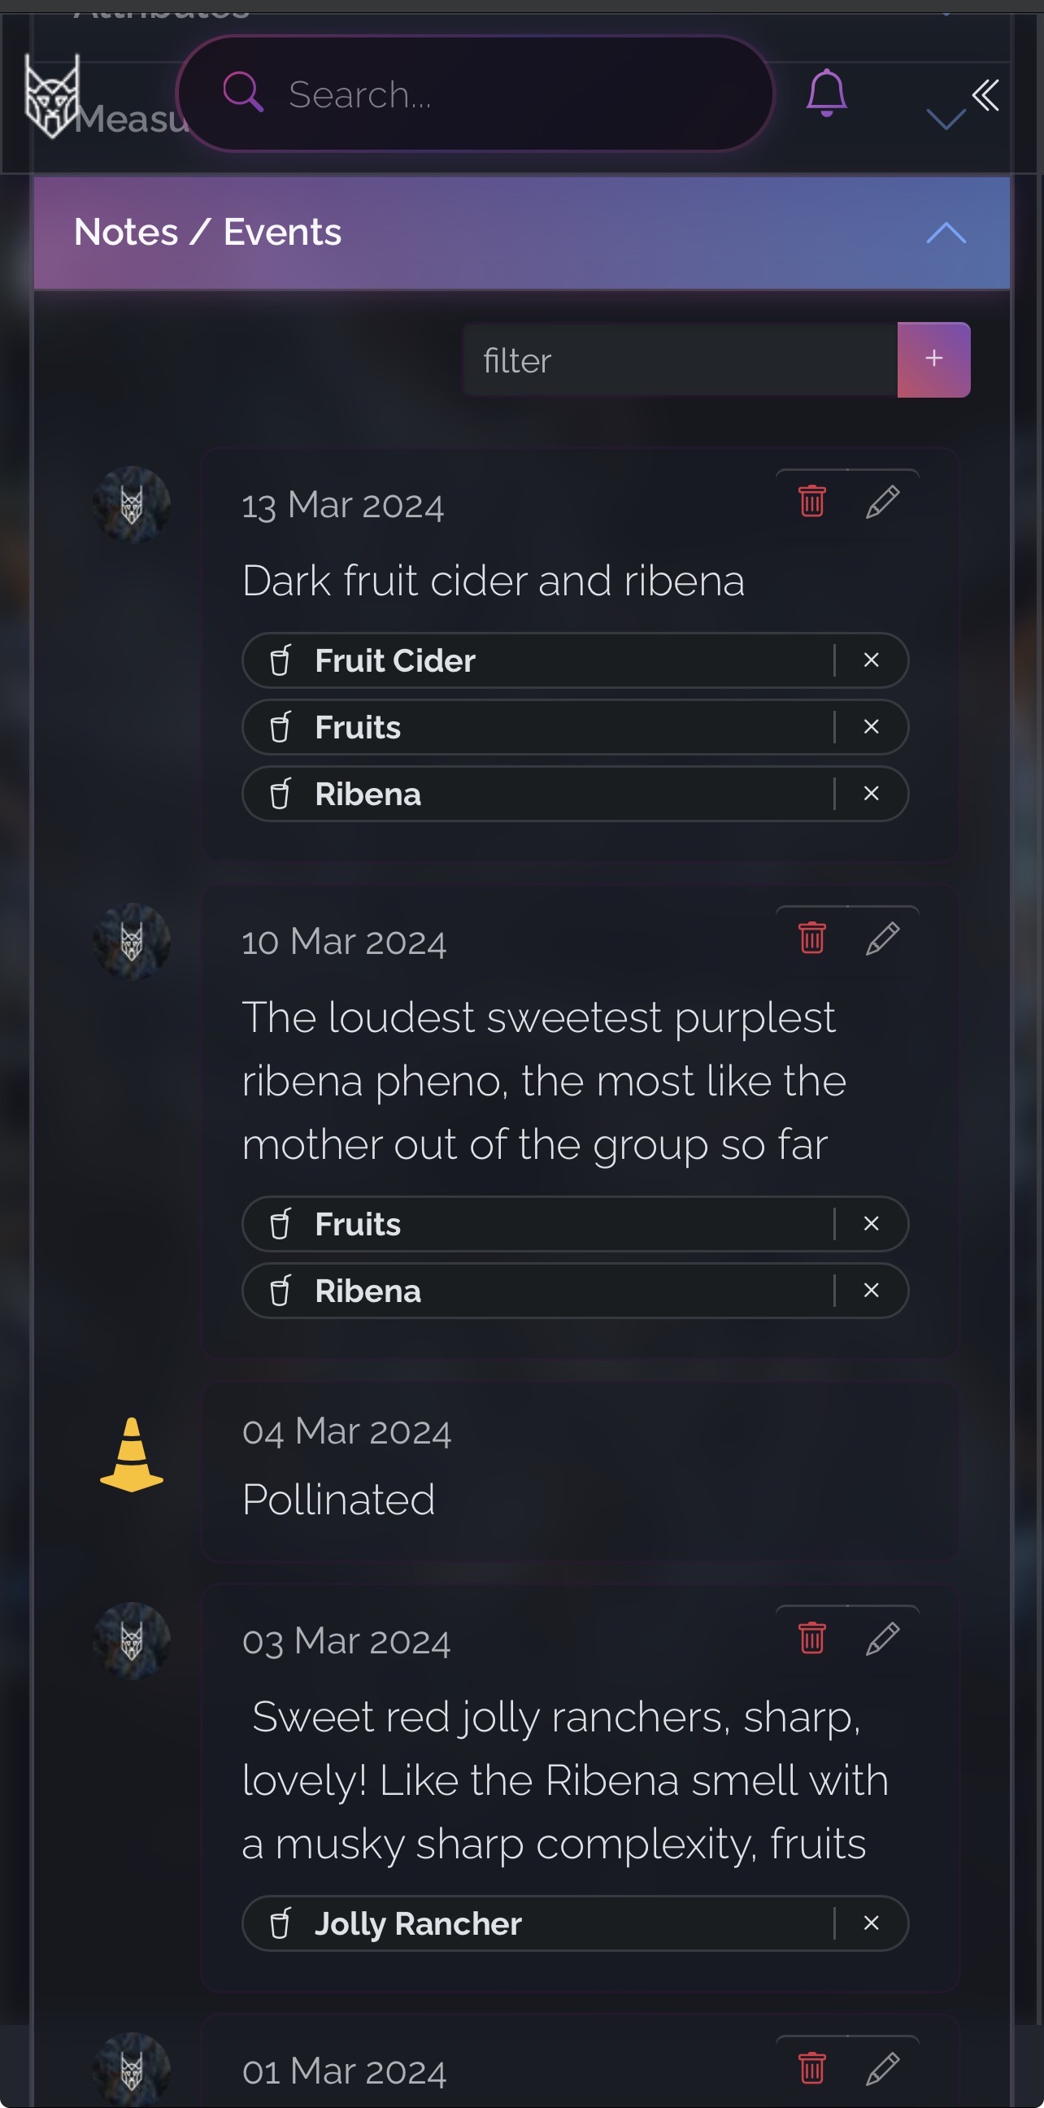Image resolution: width=1044 pixels, height=2108 pixels.
Task: Edit the 03 Mar 2024 note
Action: pyautogui.click(x=883, y=1638)
